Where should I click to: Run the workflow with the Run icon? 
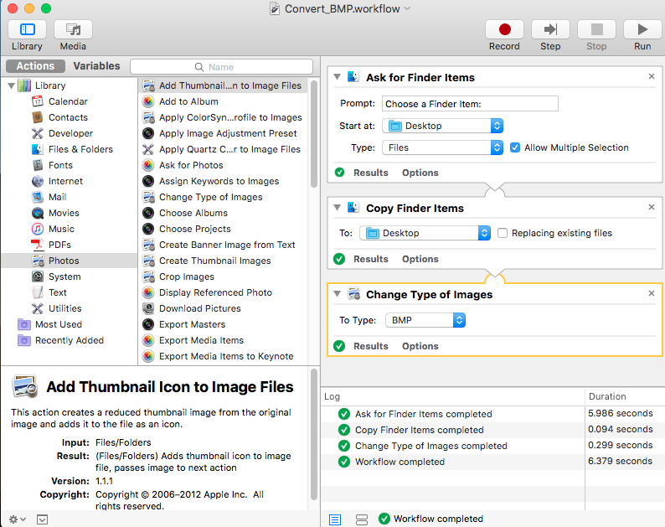click(642, 29)
